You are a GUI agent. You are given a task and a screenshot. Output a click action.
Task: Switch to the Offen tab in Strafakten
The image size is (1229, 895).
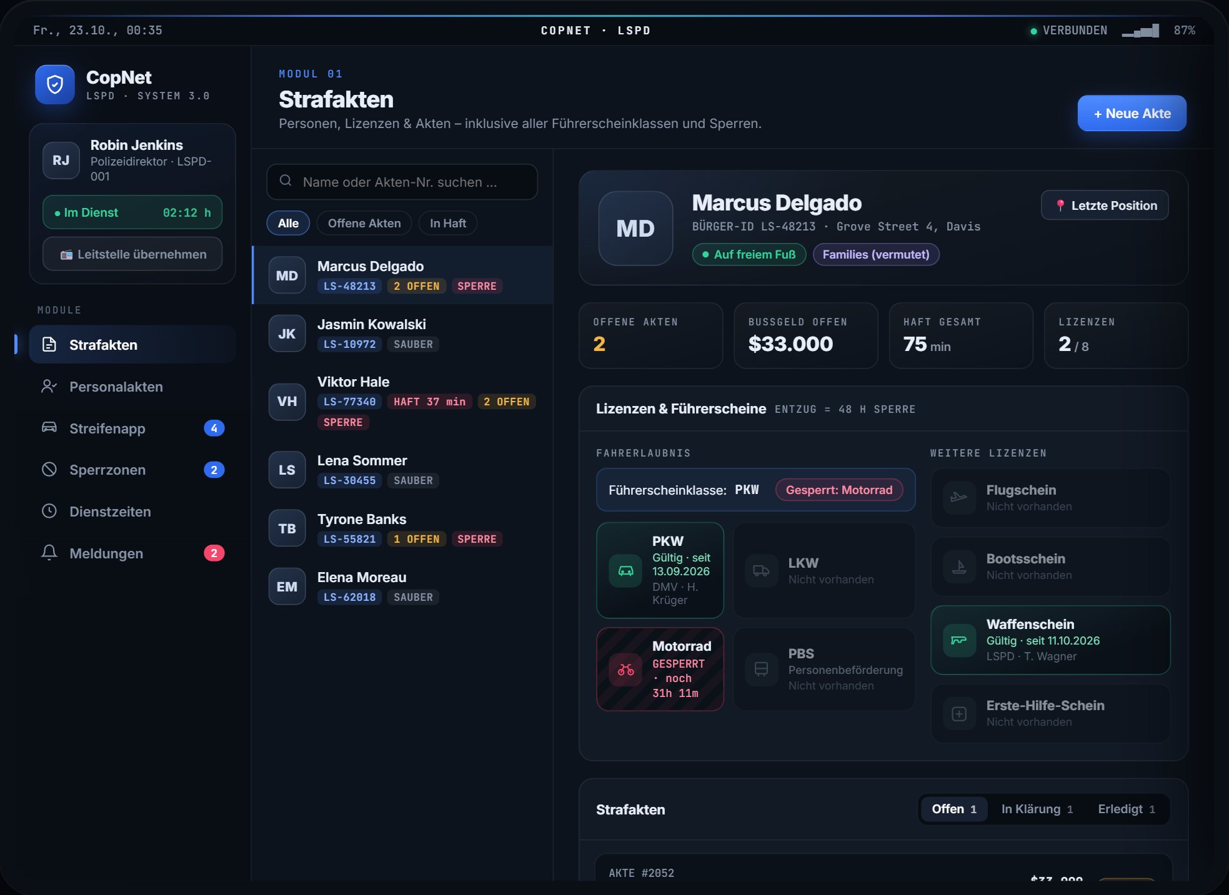[x=954, y=809]
